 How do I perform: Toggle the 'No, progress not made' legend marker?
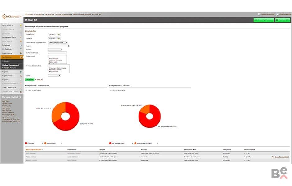(135, 143)
